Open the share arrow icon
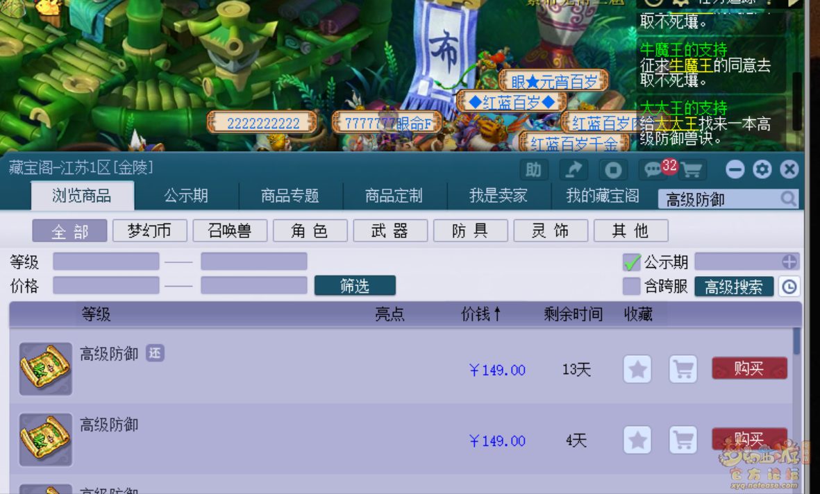 pyautogui.click(x=573, y=169)
